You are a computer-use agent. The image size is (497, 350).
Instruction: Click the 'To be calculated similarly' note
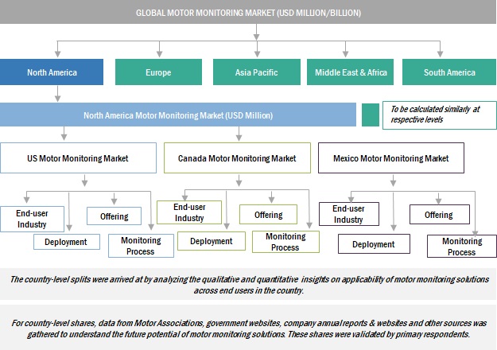(438, 115)
